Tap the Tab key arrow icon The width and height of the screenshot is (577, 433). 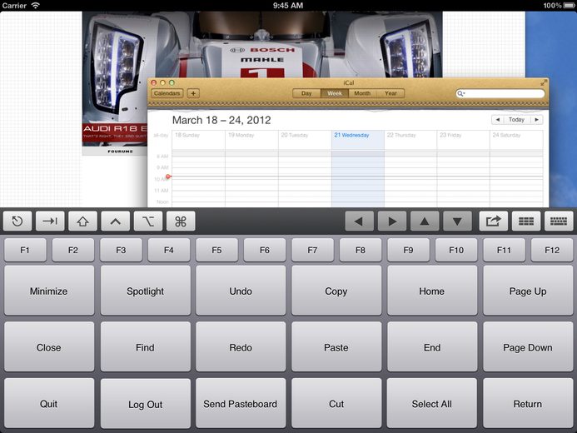50,221
